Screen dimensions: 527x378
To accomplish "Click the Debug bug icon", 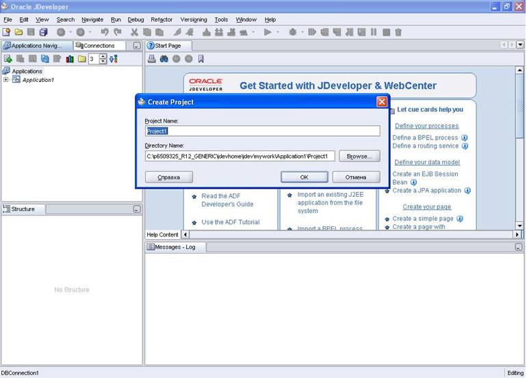I will click(x=293, y=32).
